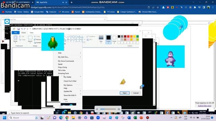The height and width of the screenshot is (121, 216).
Task: Select the right arrow shape in Paint gallery
Action: point(77,40)
